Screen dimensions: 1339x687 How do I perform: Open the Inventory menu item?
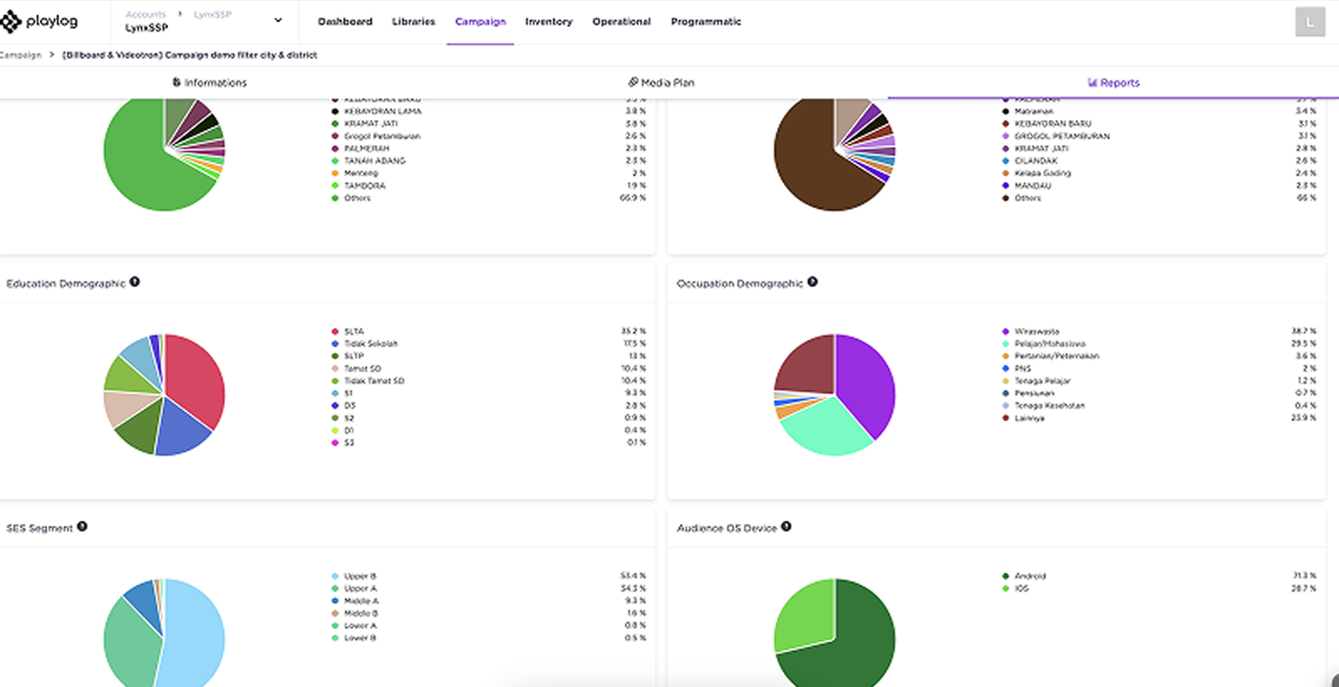(548, 22)
